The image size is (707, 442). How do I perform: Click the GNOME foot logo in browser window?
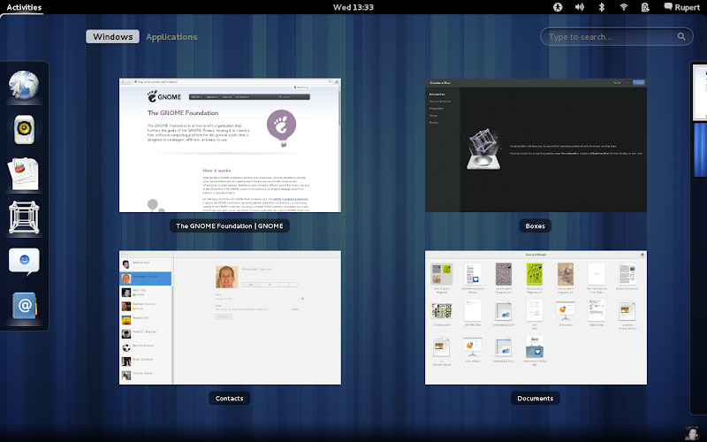click(164, 96)
